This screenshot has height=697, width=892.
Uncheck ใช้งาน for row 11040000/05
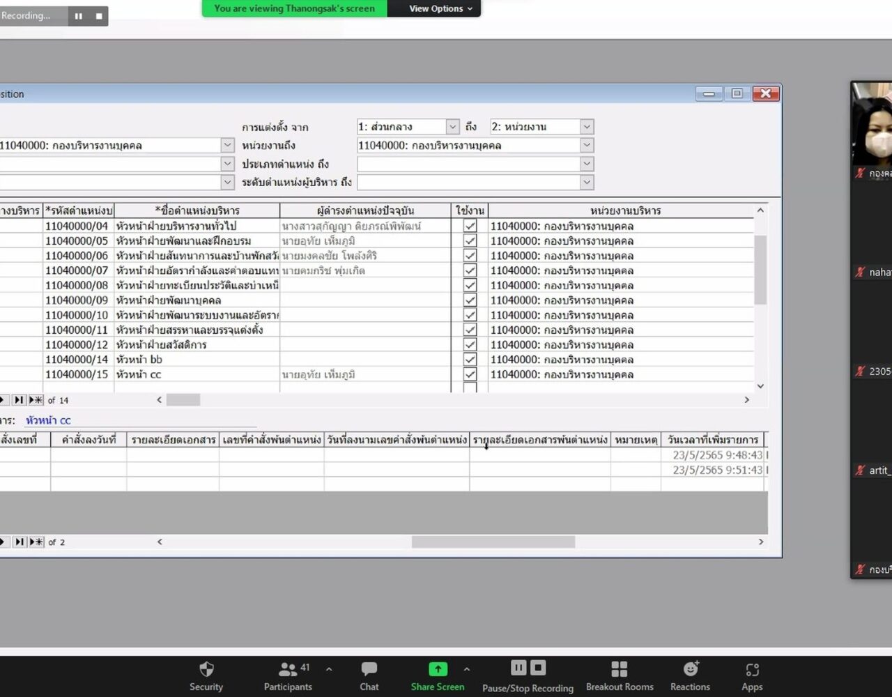pos(470,241)
